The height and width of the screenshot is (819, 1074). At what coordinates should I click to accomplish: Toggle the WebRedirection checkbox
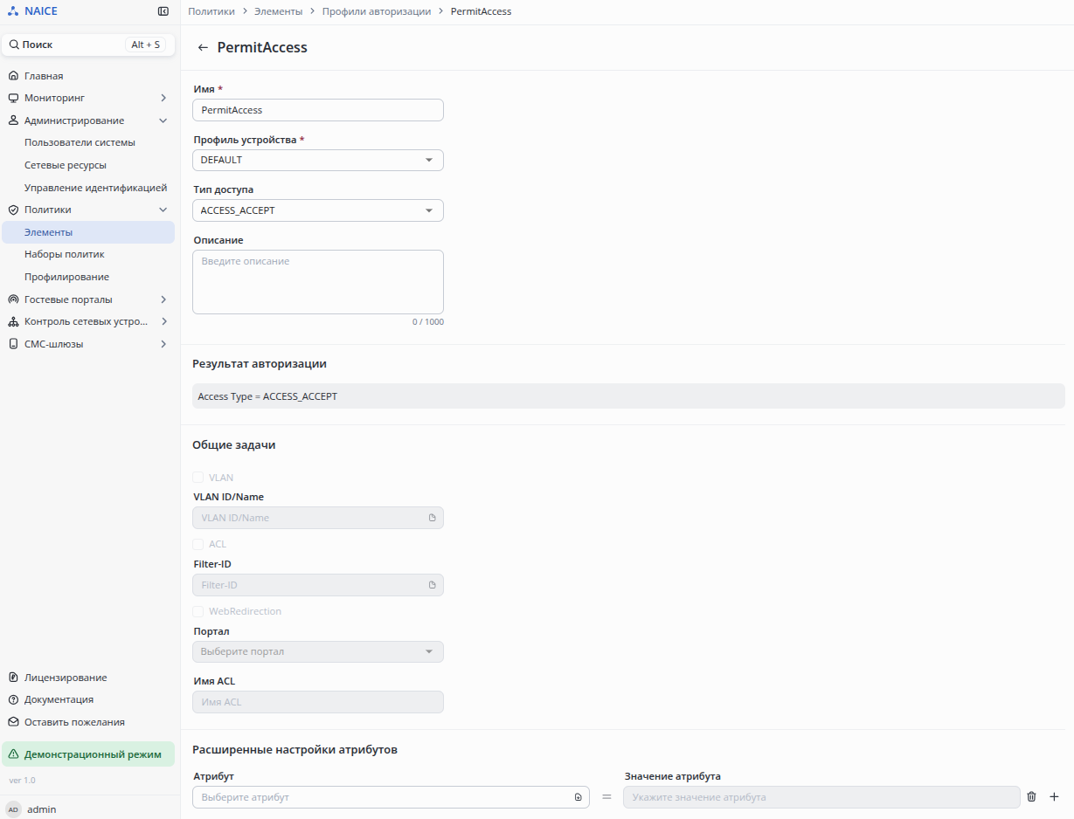pos(198,611)
